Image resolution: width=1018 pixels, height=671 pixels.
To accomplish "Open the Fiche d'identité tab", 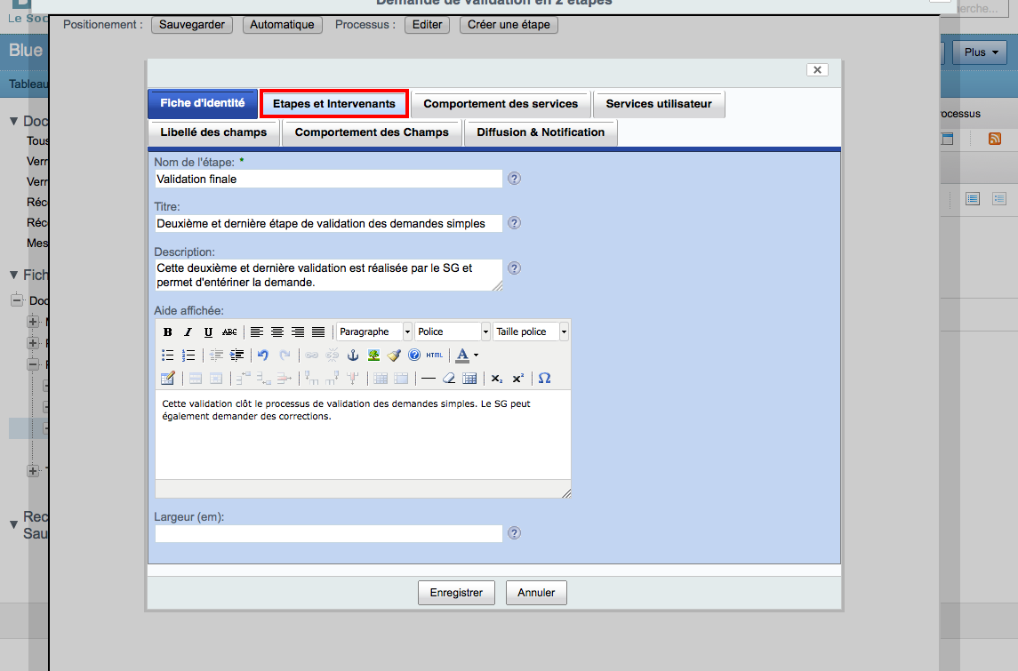I will pyautogui.click(x=203, y=103).
